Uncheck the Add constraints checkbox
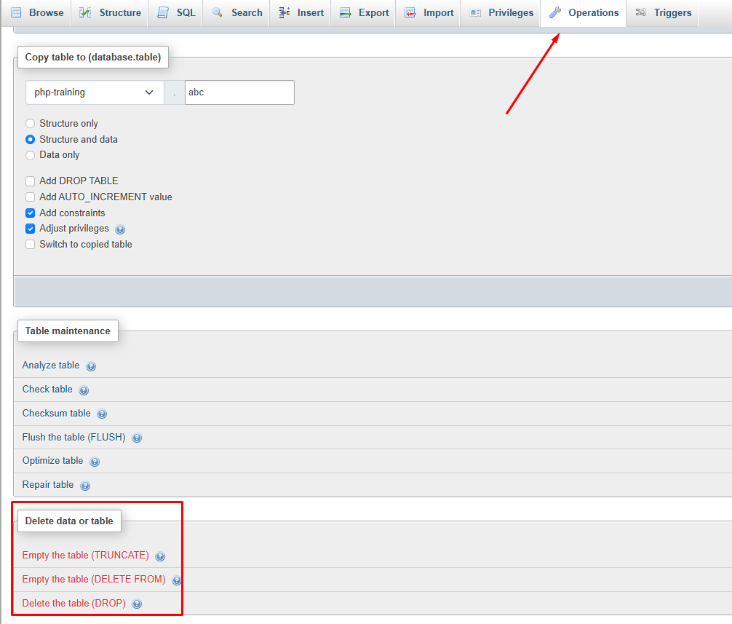This screenshot has width=732, height=624. tap(30, 213)
